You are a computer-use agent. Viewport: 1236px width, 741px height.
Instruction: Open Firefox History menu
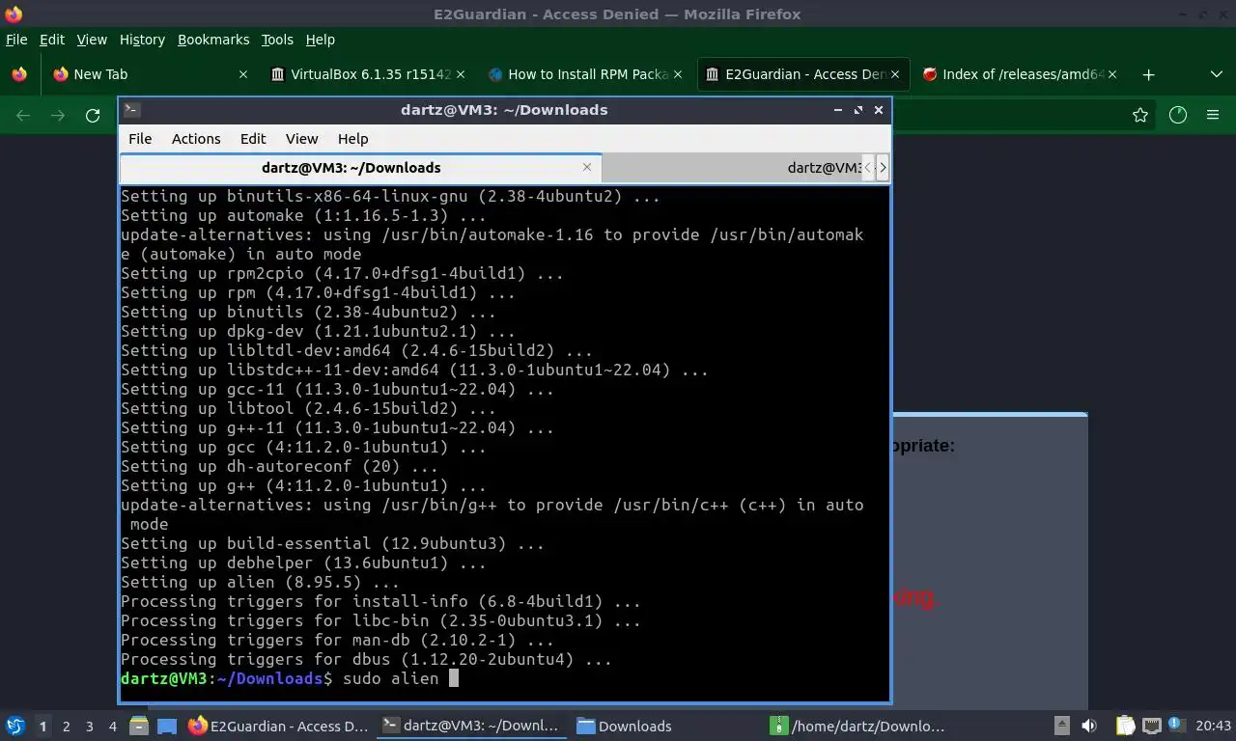pyautogui.click(x=142, y=40)
